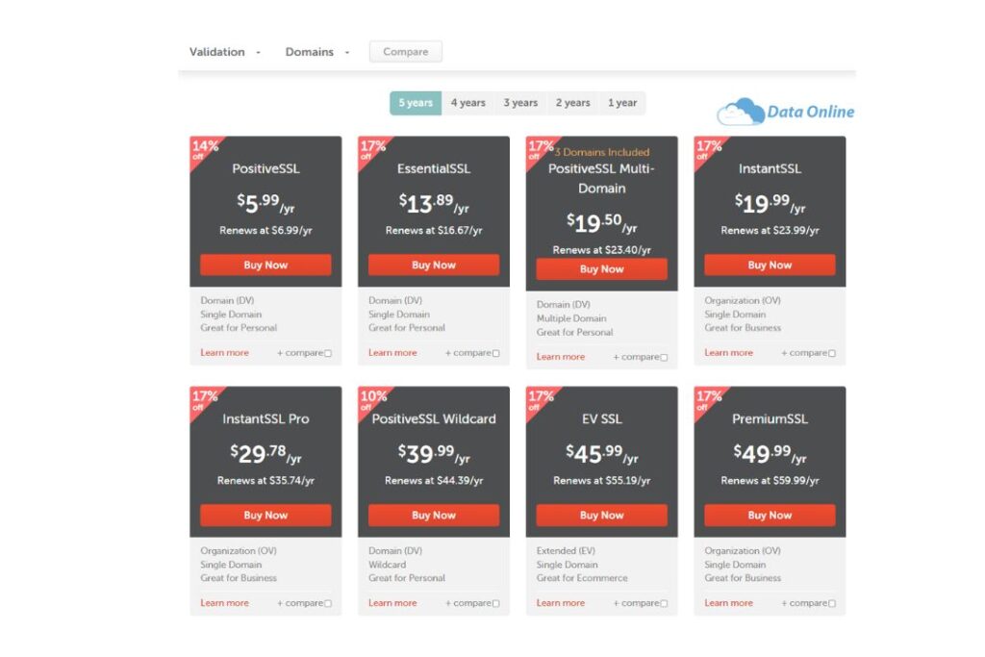Buy Now for EssentialSSL
The image size is (985, 657).
[434, 265]
